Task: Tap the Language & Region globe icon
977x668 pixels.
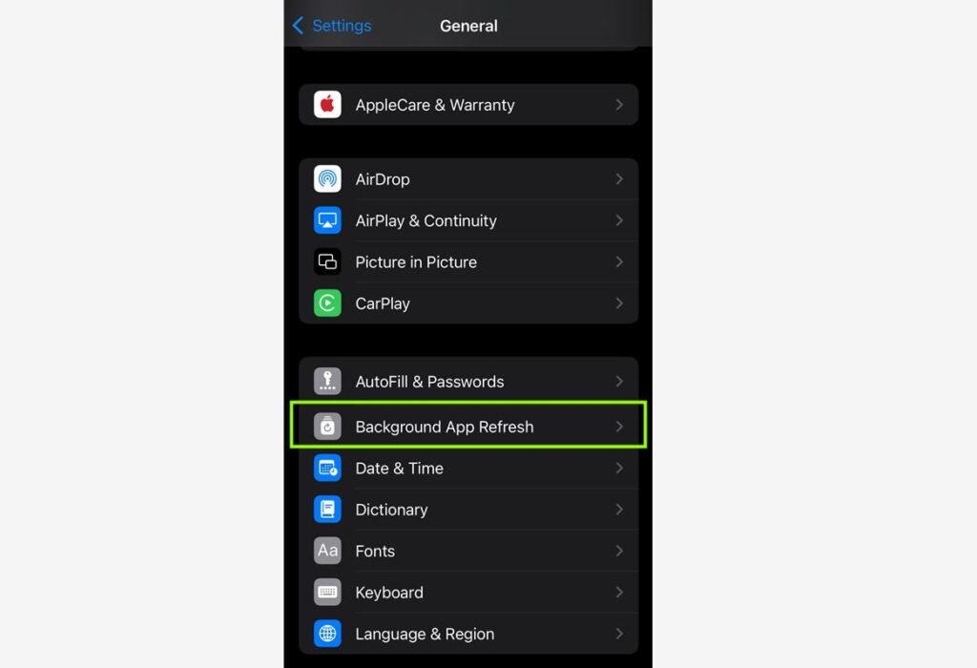Action: click(327, 634)
